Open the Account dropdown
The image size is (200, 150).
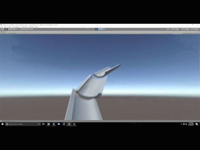[x=175, y=29]
